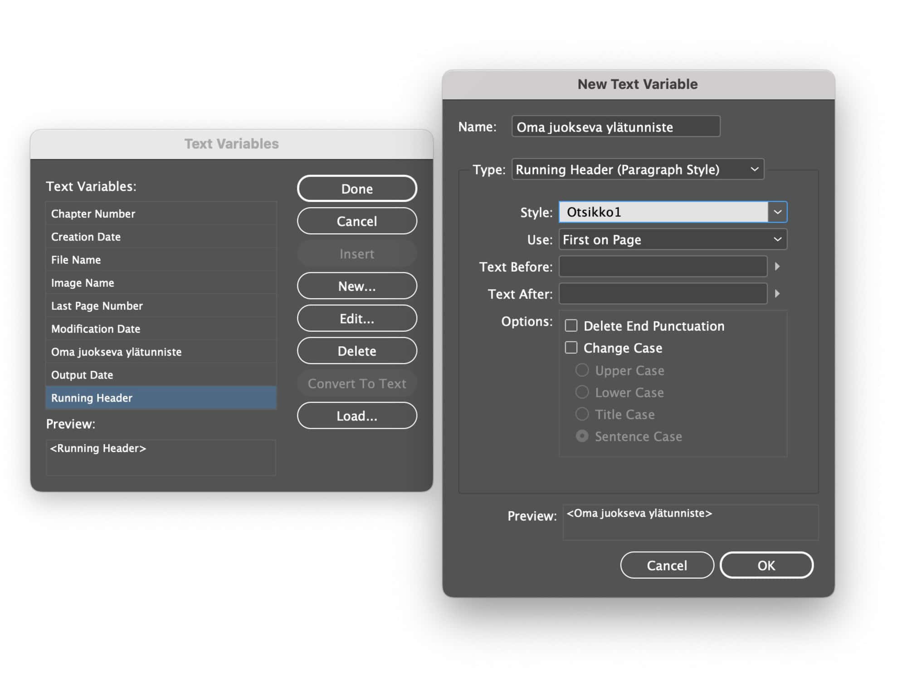Open the Use dropdown First on Page
The image size is (907, 677).
[x=673, y=239]
